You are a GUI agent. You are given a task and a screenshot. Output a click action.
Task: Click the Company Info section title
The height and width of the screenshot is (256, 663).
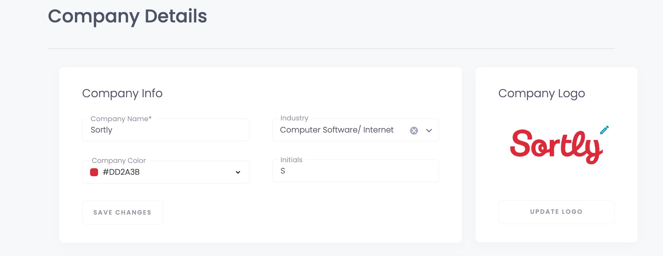[x=122, y=93]
